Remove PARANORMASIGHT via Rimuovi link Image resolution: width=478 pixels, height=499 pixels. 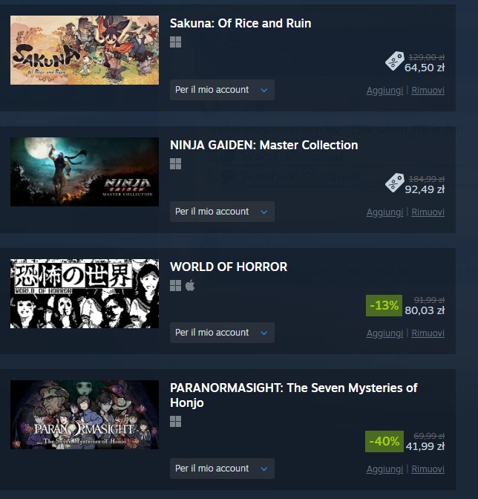428,469
